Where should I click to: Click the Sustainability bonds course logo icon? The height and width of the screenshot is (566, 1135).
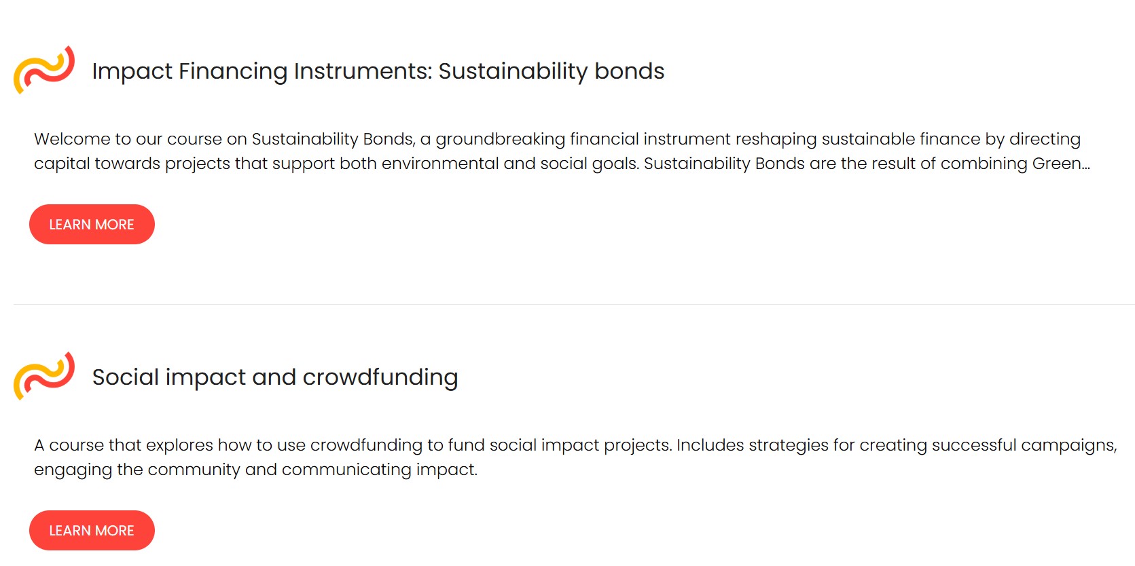tap(44, 70)
